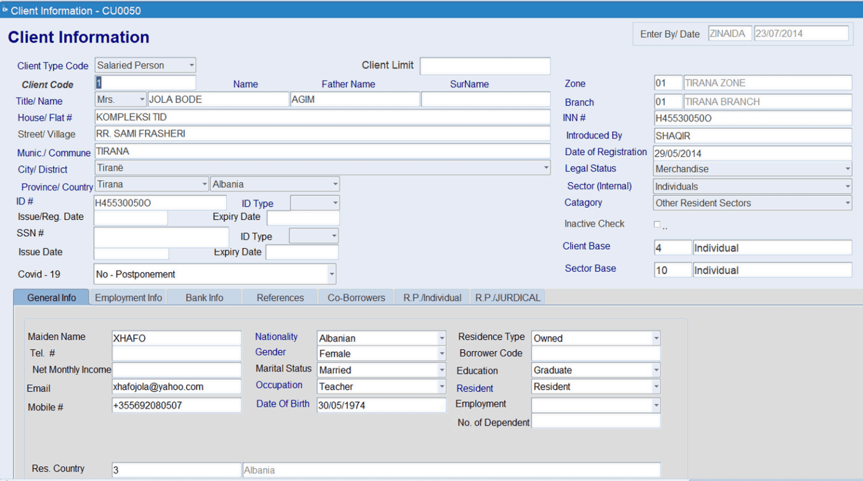Enable the Inactive Check checkbox

tap(657, 224)
